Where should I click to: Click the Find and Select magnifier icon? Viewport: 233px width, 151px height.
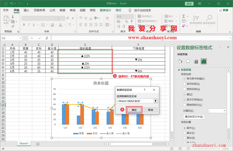click(x=209, y=18)
